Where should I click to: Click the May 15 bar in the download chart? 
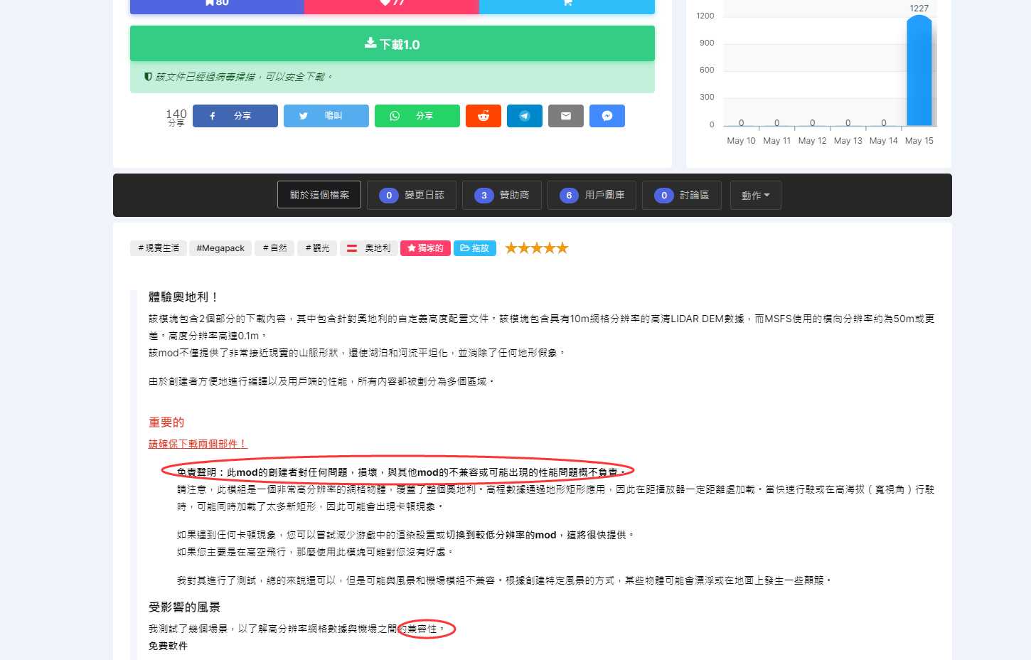click(919, 70)
